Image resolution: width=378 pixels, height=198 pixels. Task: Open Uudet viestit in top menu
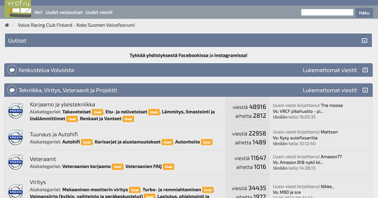tap(99, 12)
